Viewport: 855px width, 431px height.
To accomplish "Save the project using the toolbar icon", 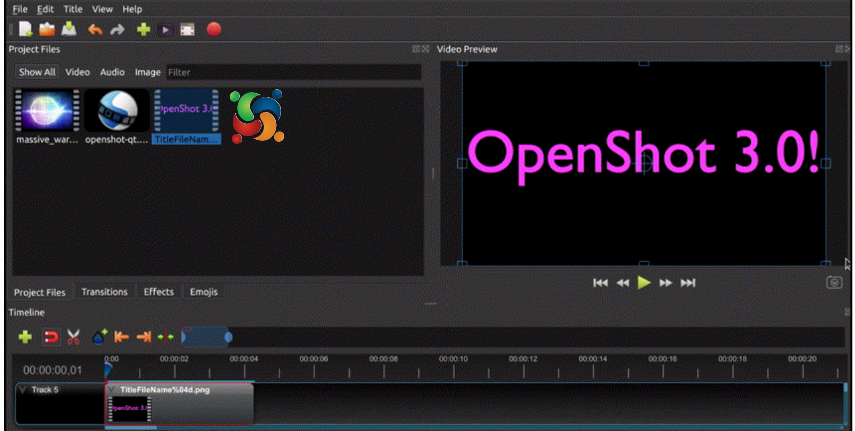I will click(69, 30).
